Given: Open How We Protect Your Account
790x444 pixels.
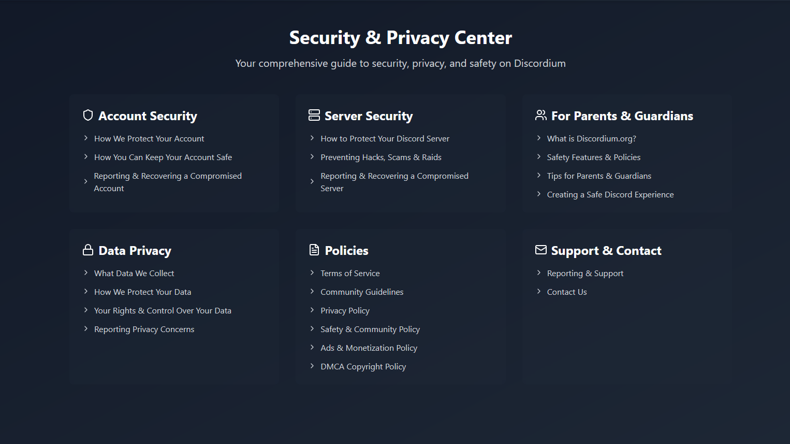Looking at the screenshot, I should tap(149, 139).
